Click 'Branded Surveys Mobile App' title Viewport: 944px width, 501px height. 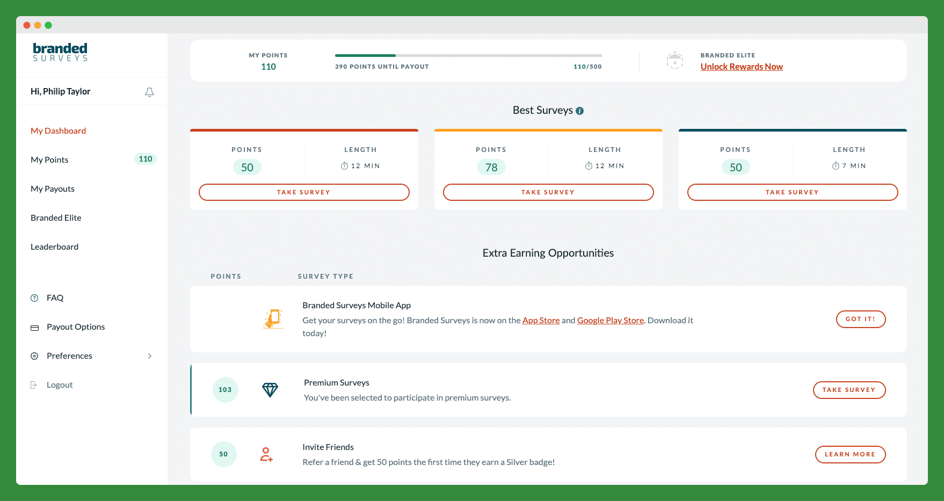(x=357, y=306)
